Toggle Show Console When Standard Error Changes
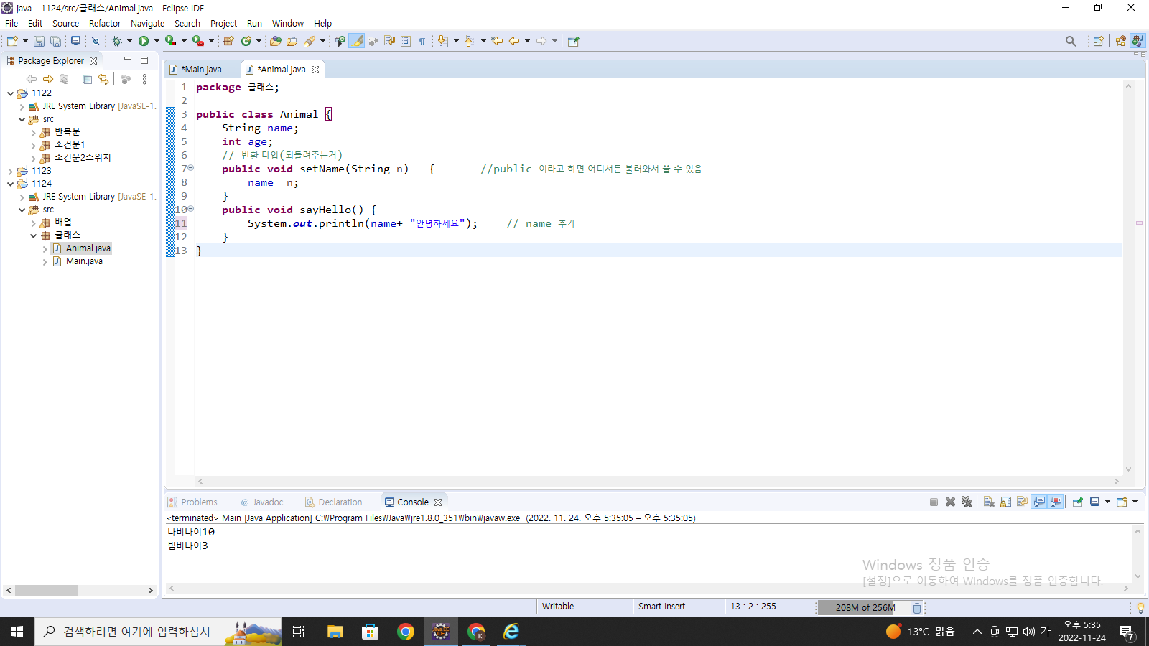Image resolution: width=1149 pixels, height=646 pixels. pyautogui.click(x=1056, y=502)
